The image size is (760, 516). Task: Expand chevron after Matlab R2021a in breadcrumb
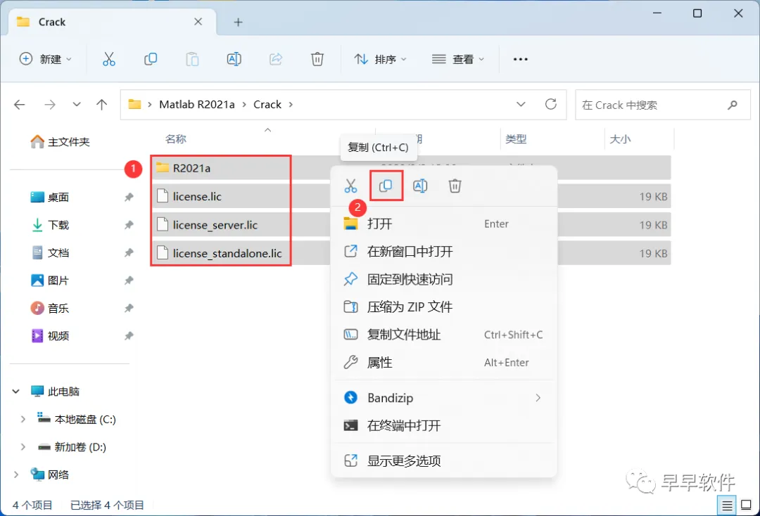tap(243, 105)
